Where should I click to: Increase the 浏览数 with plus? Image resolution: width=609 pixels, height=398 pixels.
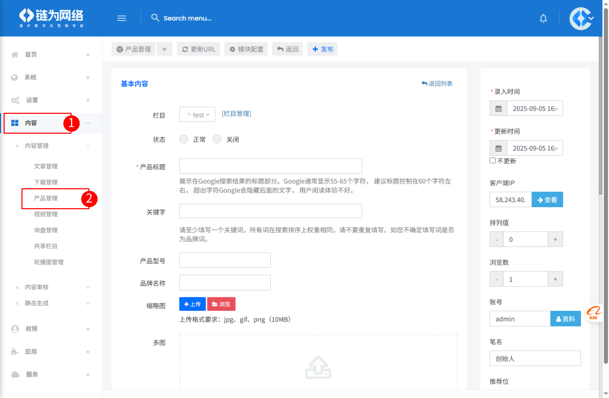point(555,279)
